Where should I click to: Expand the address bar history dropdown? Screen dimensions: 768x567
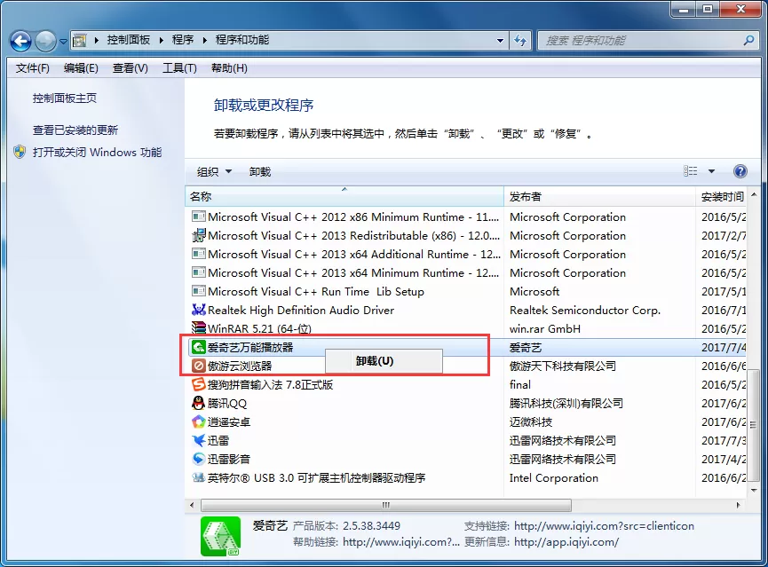pos(500,40)
